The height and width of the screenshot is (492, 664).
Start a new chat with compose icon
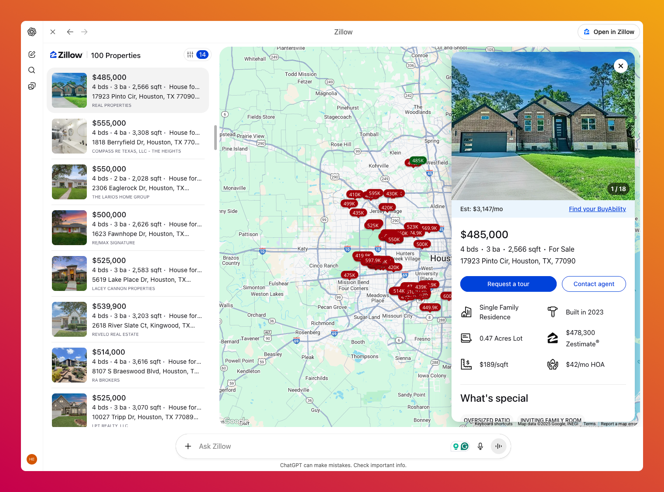[32, 55]
